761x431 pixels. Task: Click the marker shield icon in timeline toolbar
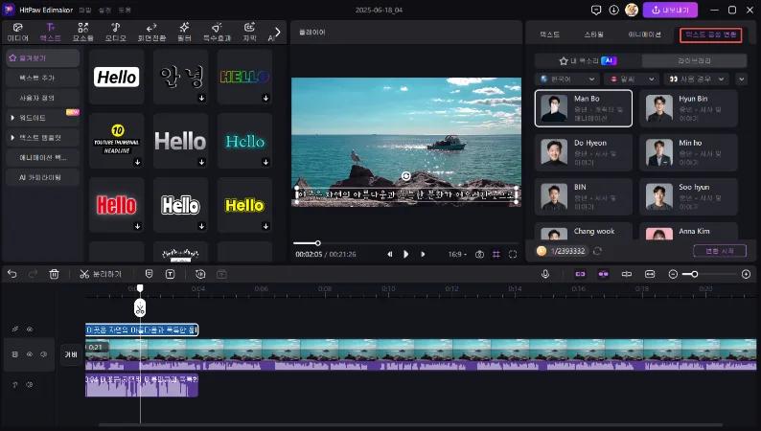149,274
